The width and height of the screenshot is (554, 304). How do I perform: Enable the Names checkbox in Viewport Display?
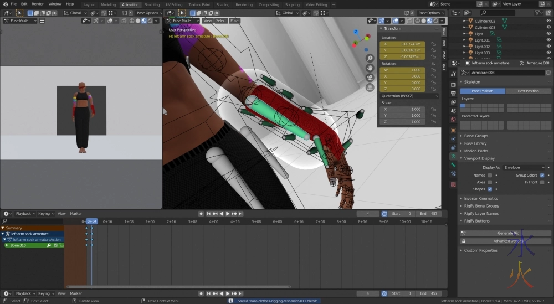coord(490,175)
